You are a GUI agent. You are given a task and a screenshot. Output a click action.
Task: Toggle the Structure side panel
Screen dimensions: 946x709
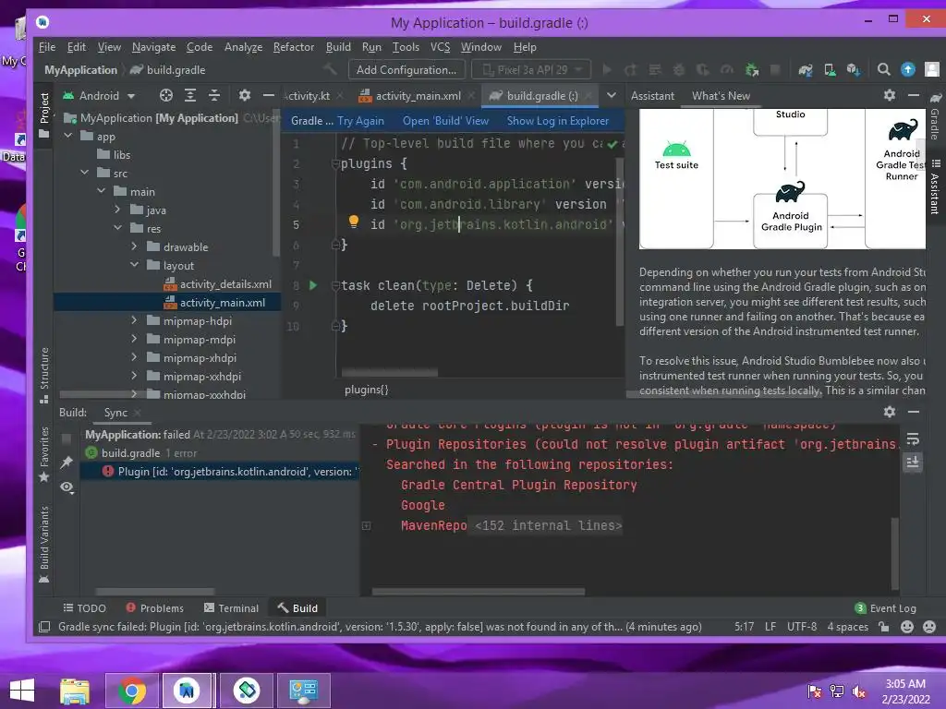pyautogui.click(x=44, y=375)
